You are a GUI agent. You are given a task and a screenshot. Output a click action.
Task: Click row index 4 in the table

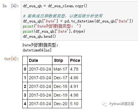click(x=25, y=104)
